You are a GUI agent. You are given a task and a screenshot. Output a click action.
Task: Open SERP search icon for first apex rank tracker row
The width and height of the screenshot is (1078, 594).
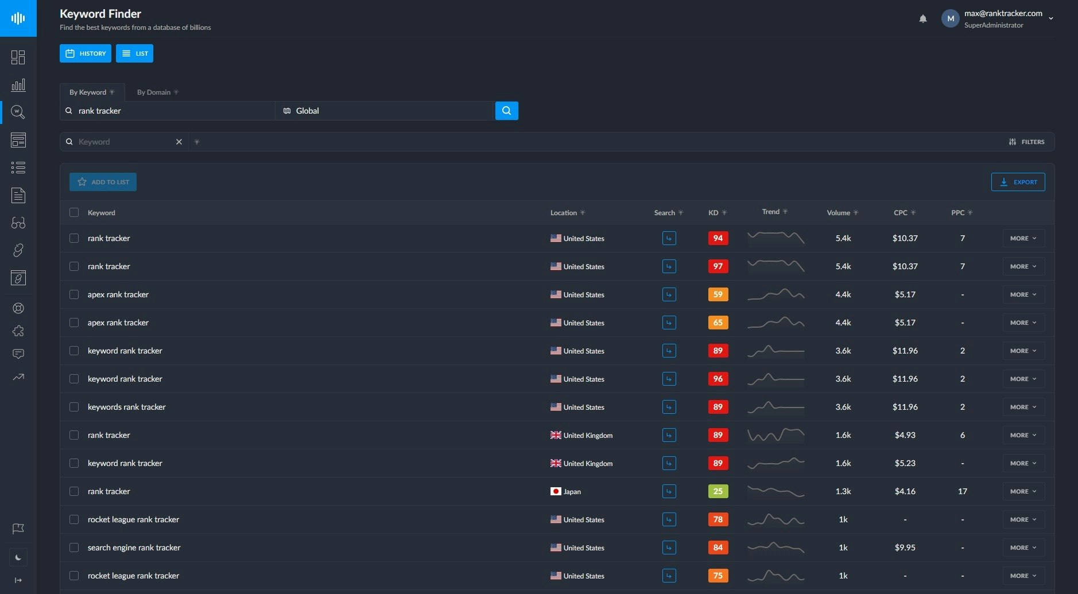[x=669, y=294]
